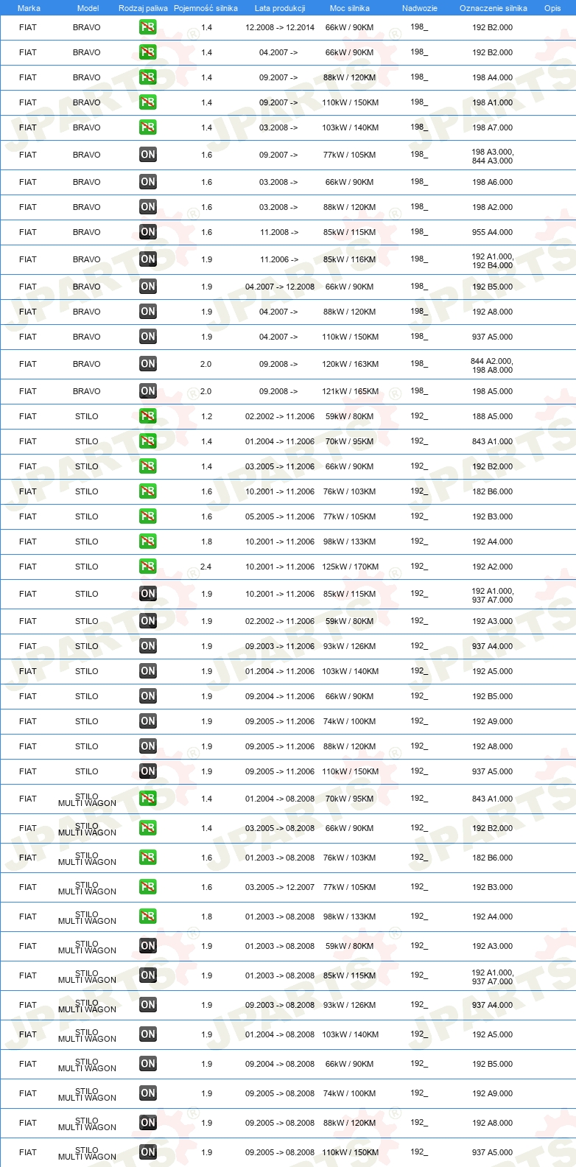Click the petrol icon for Bravo 1.4 103kW/140KM
Viewport: 576px width, 1167px height.
pos(148,127)
